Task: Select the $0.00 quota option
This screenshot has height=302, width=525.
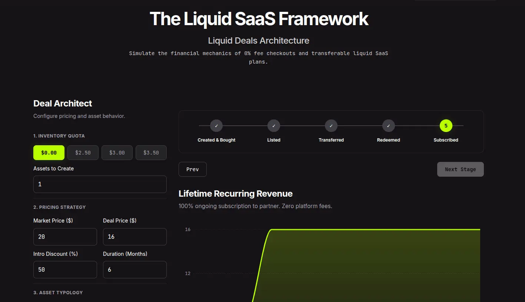Action: pos(49,153)
